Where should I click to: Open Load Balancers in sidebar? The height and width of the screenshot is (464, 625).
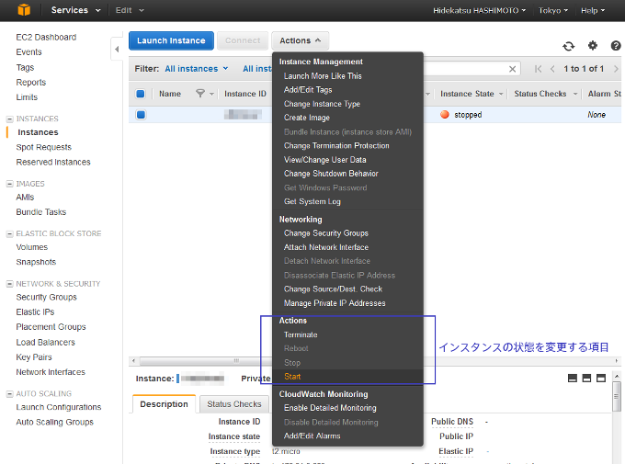click(45, 343)
